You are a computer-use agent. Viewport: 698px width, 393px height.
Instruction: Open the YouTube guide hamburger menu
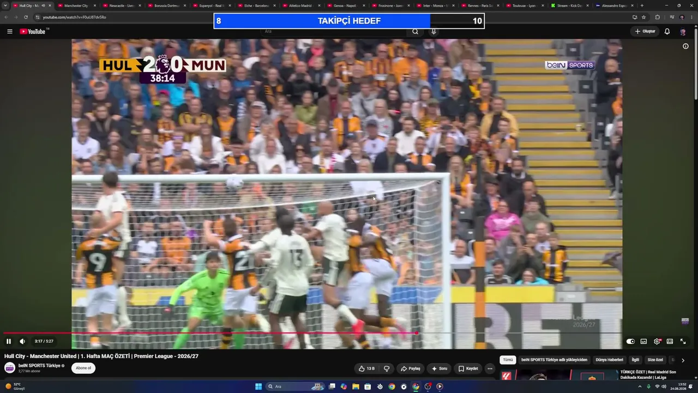10,32
